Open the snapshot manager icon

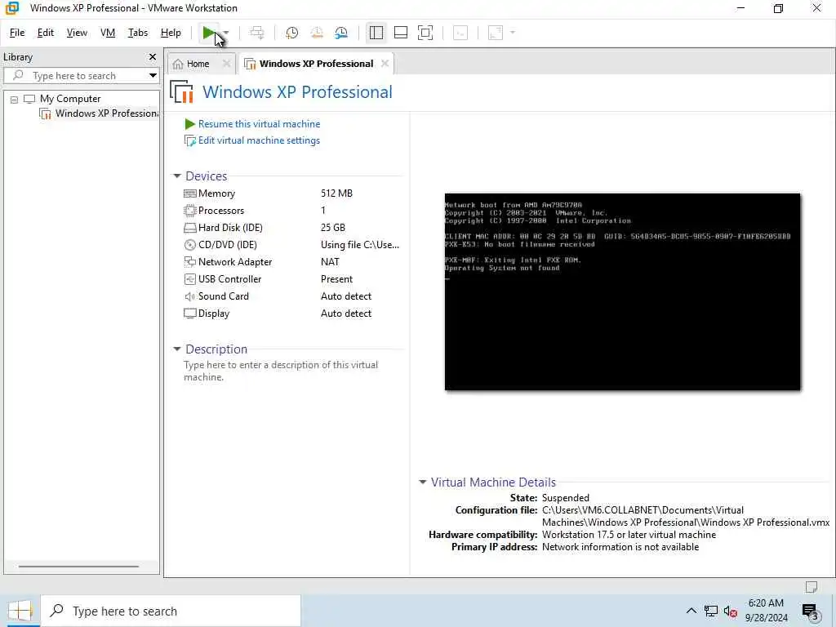341,33
